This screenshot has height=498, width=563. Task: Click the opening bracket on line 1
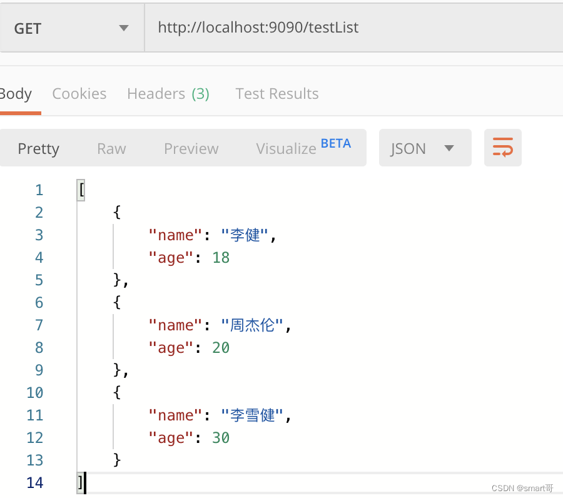(x=81, y=190)
